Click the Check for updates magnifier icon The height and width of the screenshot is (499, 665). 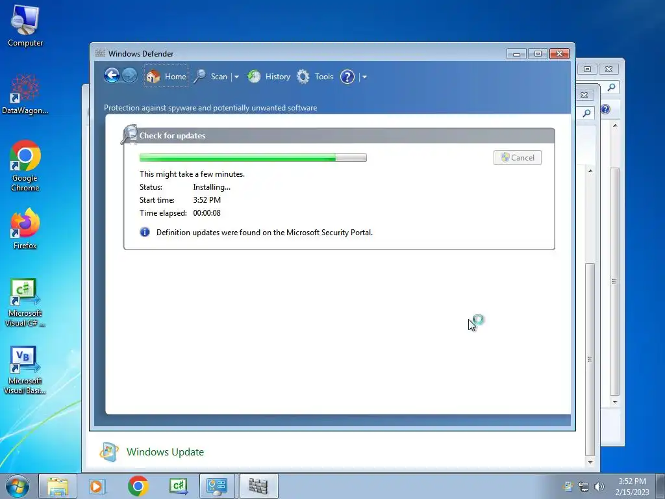[129, 134]
